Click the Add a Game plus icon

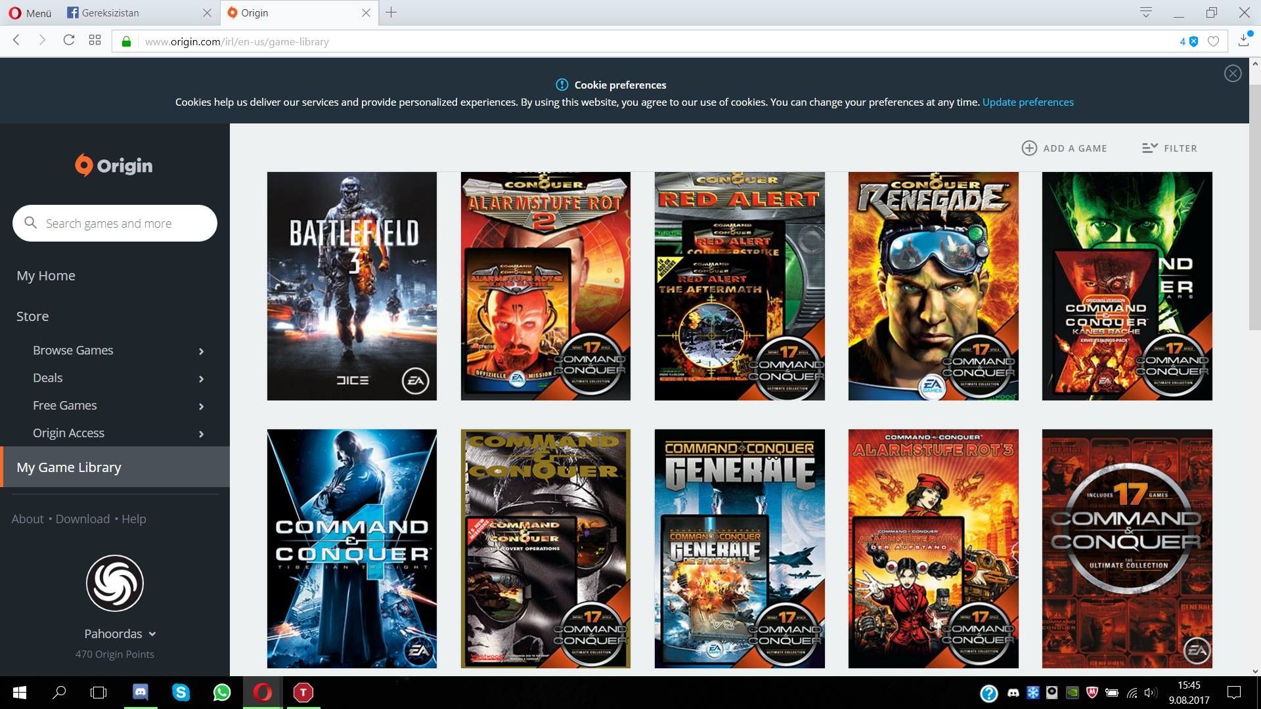(x=1029, y=148)
